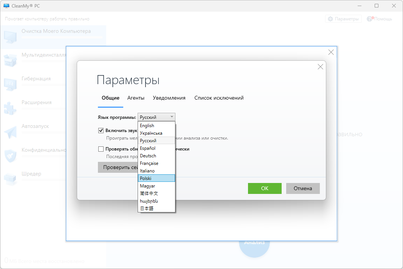403x269 pixels.
Task: Select Очистка Моего Компьютера sidebar icon
Action: pos(10,37)
